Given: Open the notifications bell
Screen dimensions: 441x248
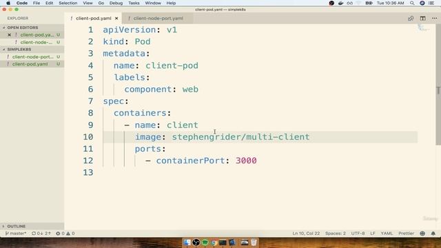Looking at the screenshot, I should click(x=433, y=234).
